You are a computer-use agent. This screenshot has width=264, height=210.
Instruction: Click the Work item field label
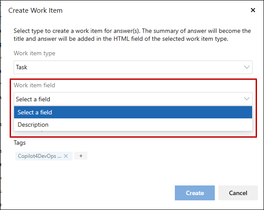[x=34, y=85]
